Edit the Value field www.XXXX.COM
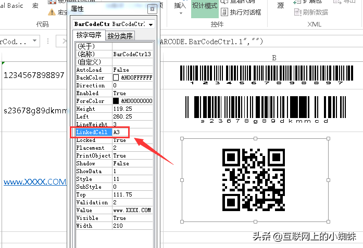363x248 pixels. pyautogui.click(x=132, y=210)
